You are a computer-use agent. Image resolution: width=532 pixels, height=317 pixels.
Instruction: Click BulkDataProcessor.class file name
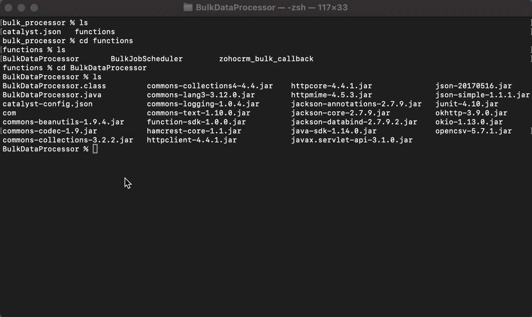coord(54,86)
